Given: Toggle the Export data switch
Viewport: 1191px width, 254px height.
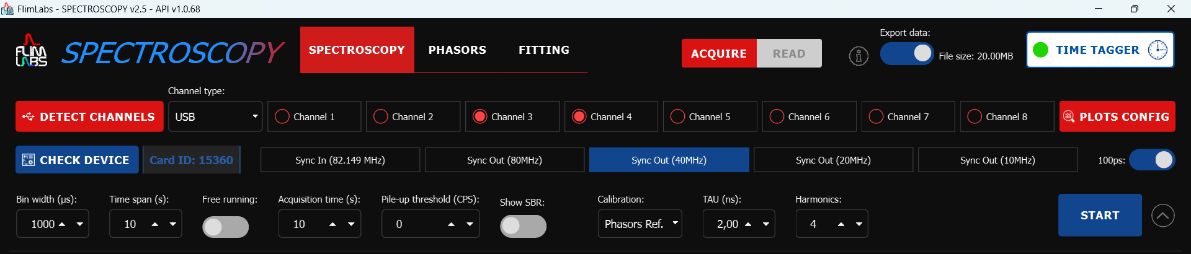Looking at the screenshot, I should point(906,53).
